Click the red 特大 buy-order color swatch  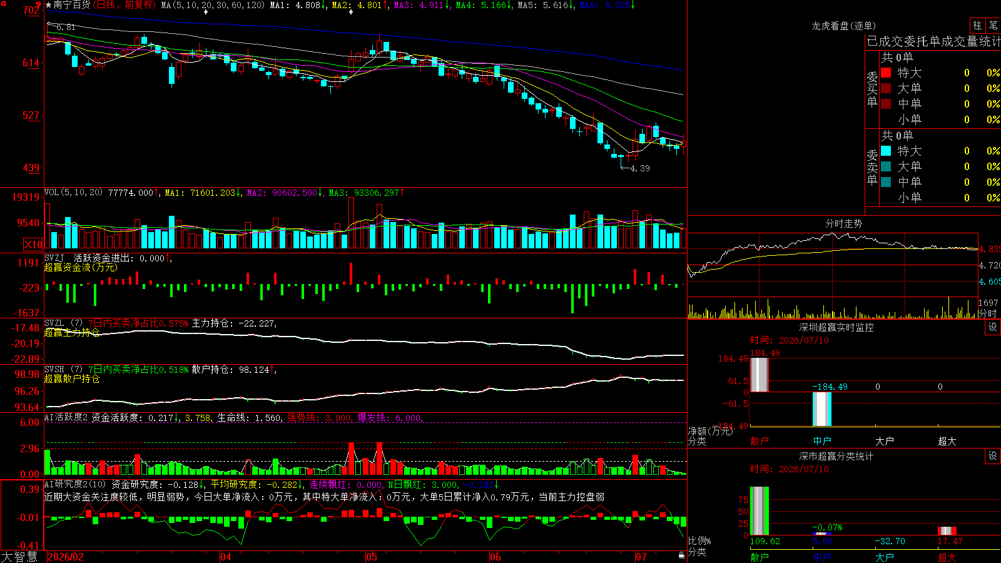[x=886, y=73]
